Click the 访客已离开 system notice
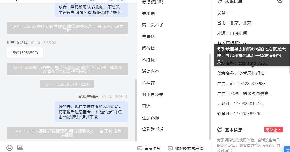 pyautogui.click(x=67, y=84)
